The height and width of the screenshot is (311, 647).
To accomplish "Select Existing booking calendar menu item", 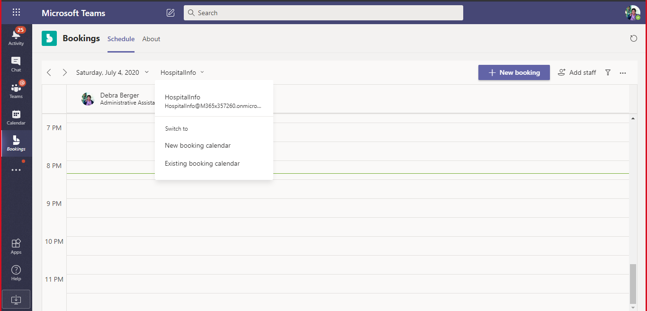I will tap(214, 163).
